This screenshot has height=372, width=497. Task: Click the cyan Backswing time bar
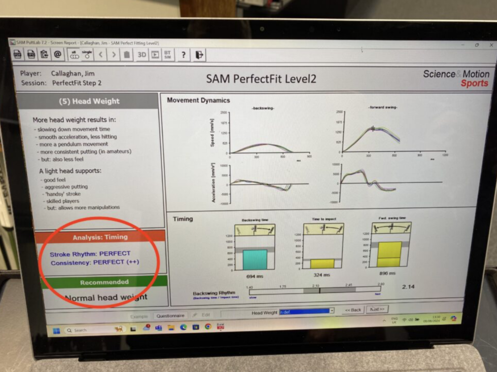pyautogui.click(x=255, y=260)
